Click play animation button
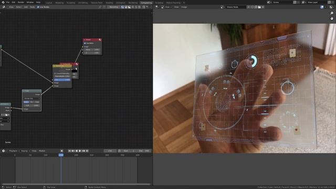Image resolution: width=336 pixels, height=189 pixels. coord(80,151)
